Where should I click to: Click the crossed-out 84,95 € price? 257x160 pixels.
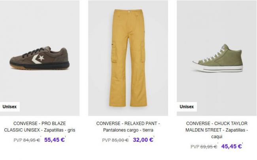point(32,140)
